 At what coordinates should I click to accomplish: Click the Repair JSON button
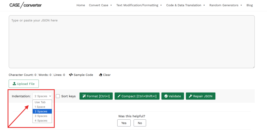click(x=201, y=96)
